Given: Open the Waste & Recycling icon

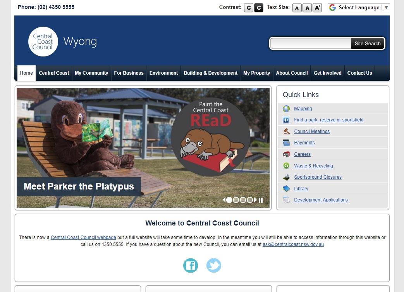Looking at the screenshot, I should [286, 166].
